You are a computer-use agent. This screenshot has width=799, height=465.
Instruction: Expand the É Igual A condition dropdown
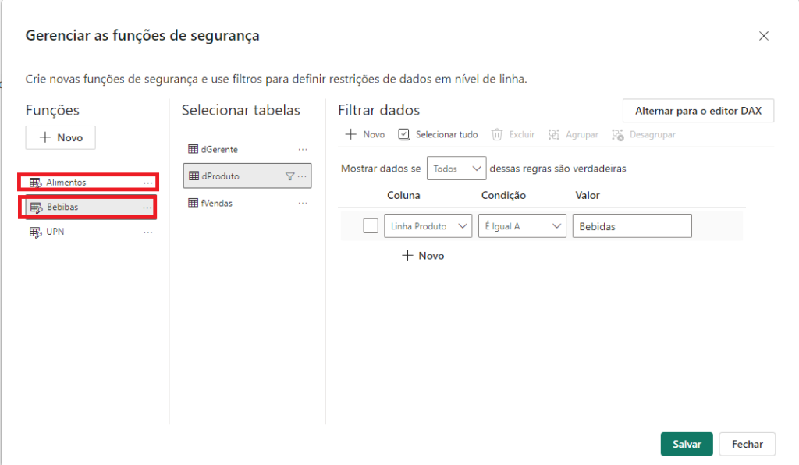coord(522,225)
